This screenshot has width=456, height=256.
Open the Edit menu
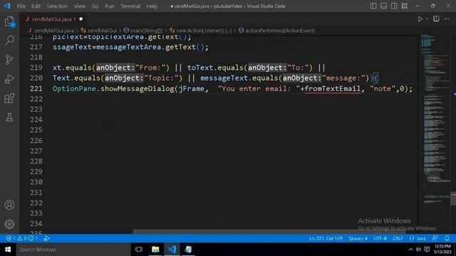tap(36, 6)
